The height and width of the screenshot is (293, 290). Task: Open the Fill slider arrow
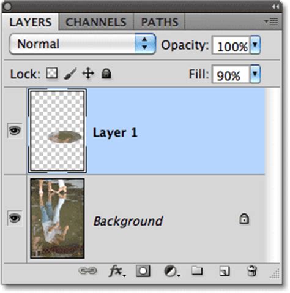(x=255, y=74)
